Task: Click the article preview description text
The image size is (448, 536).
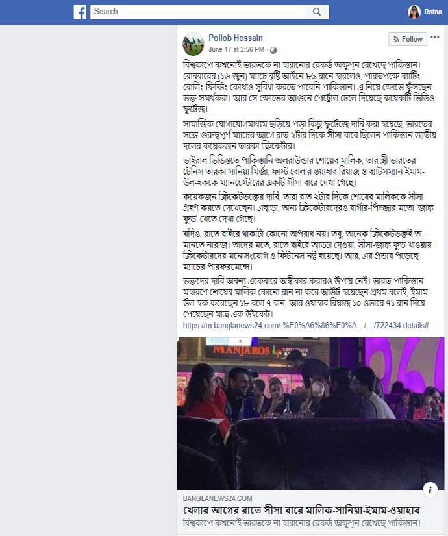Action: [305, 523]
